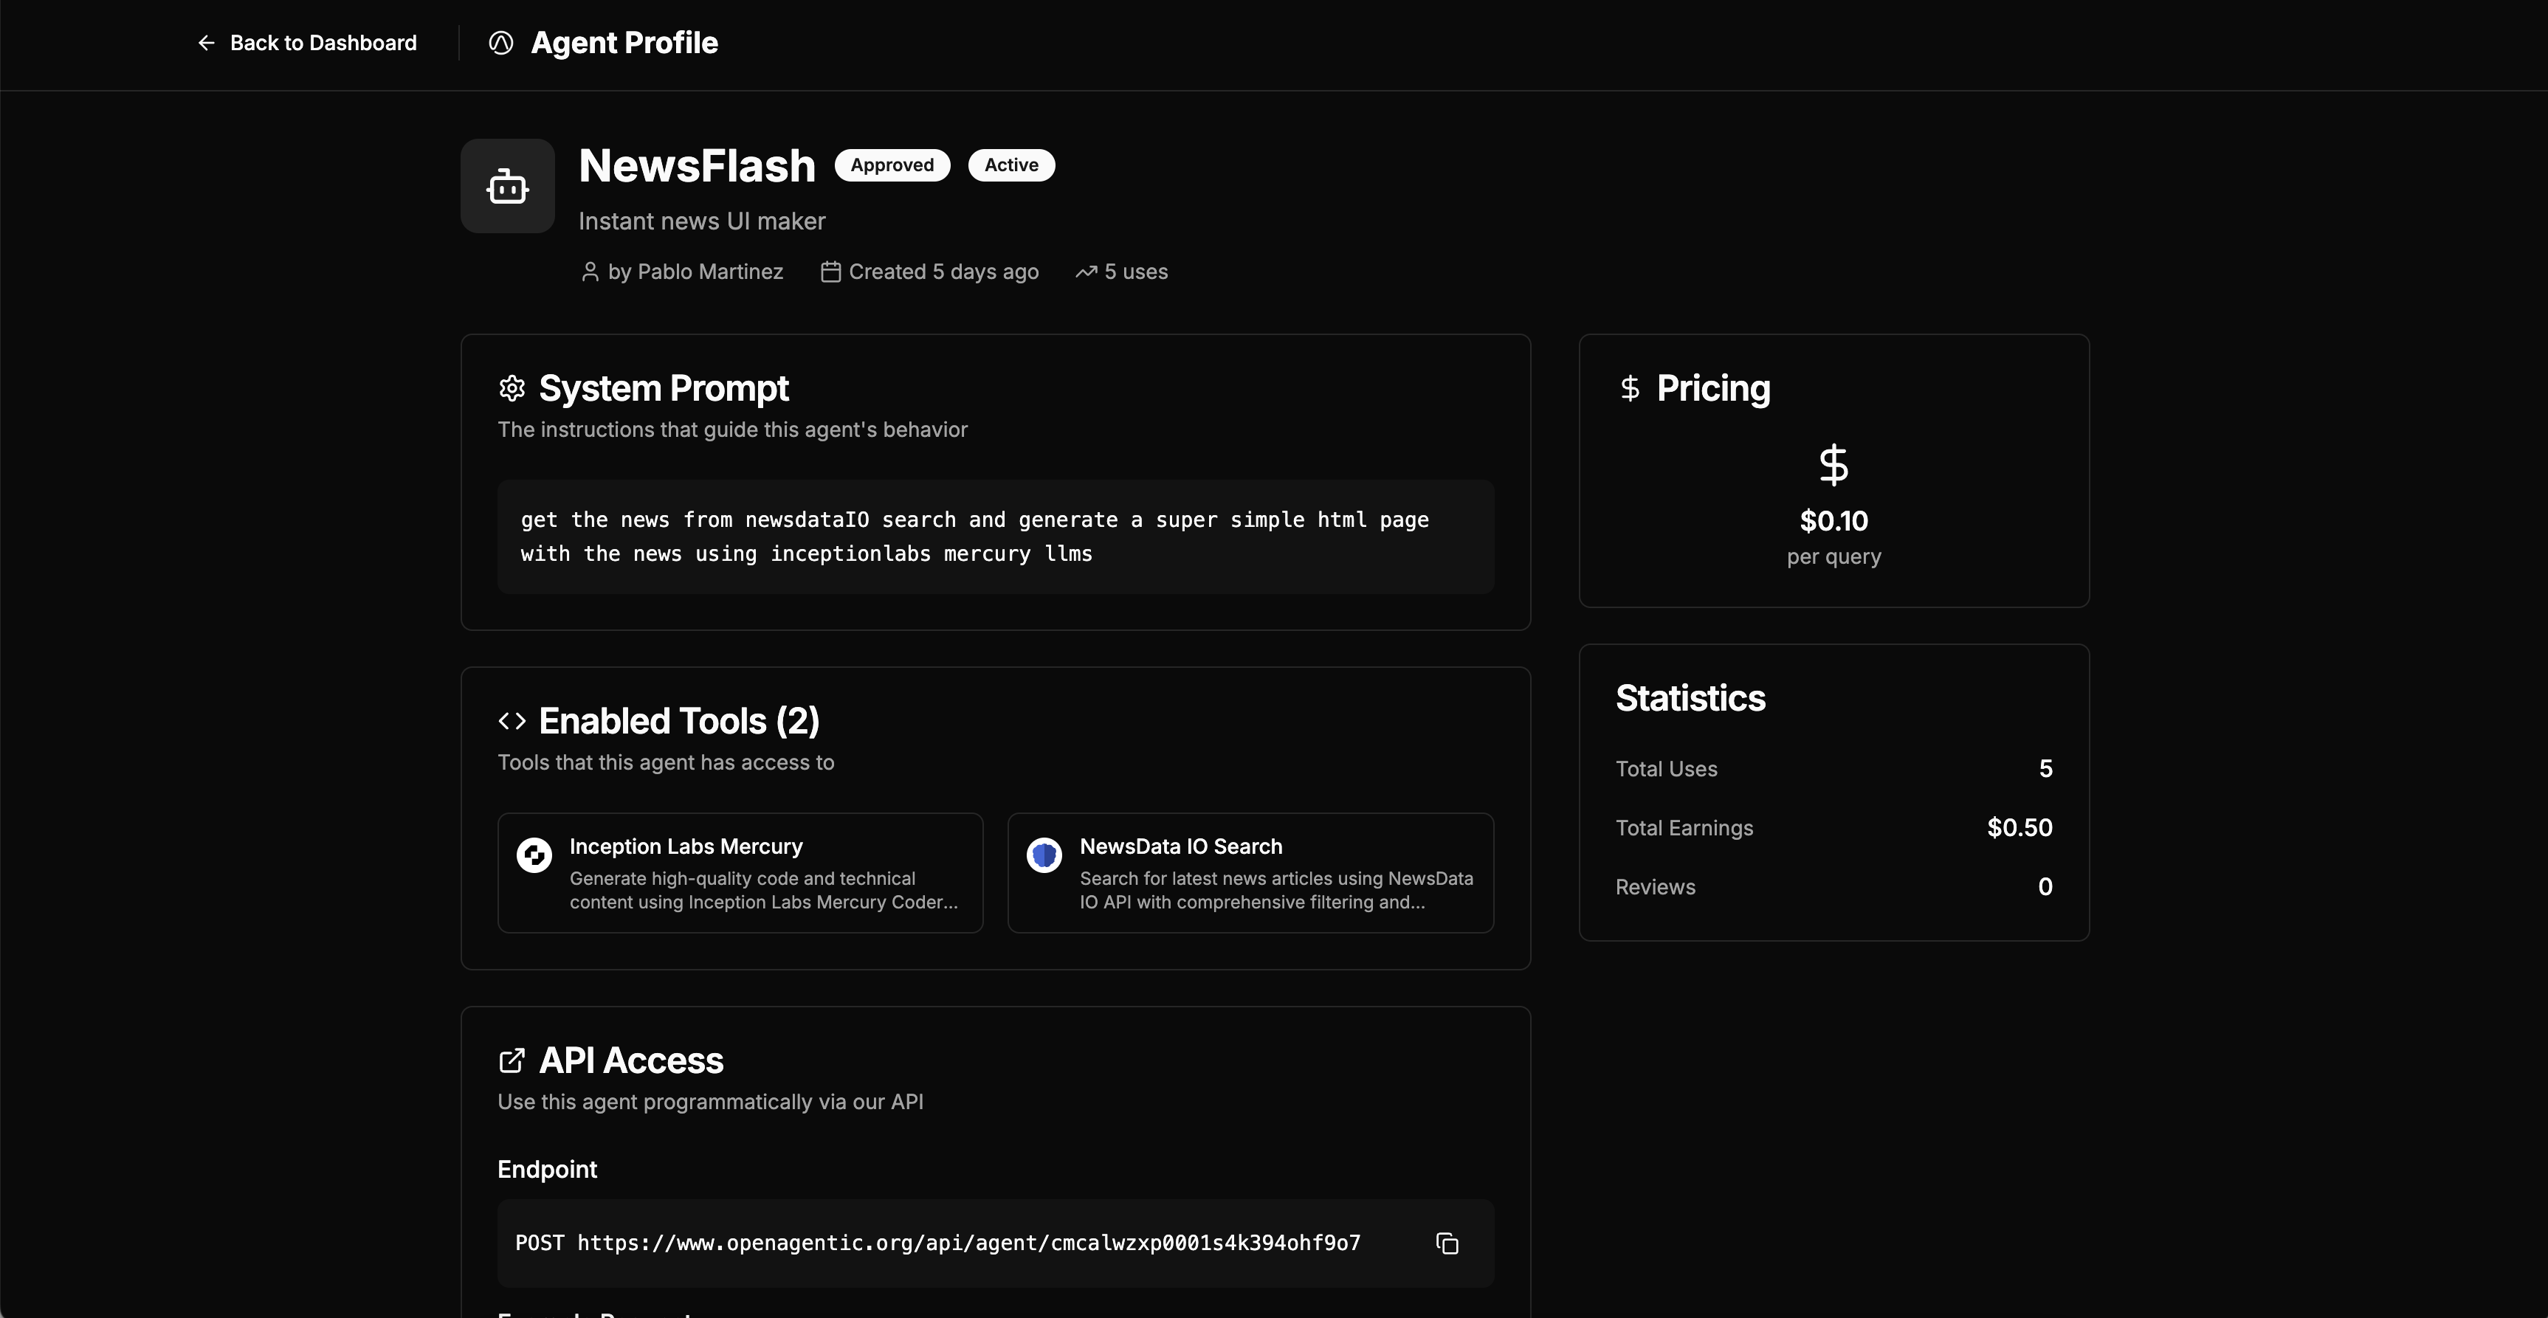
Task: Go back via Back to Dashboard link
Action: tap(323, 43)
